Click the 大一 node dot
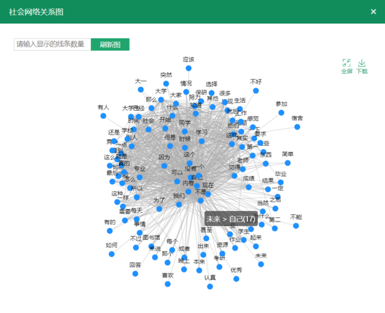 coord(141,90)
